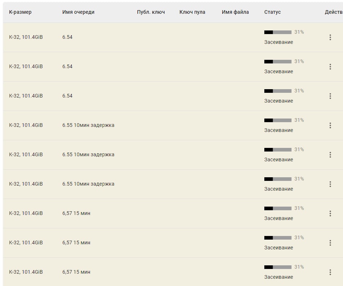Select queue name '6.54' in the first row
This screenshot has width=343, height=286.
point(67,37)
